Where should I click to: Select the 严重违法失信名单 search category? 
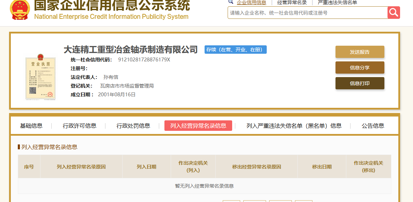[x=337, y=3]
